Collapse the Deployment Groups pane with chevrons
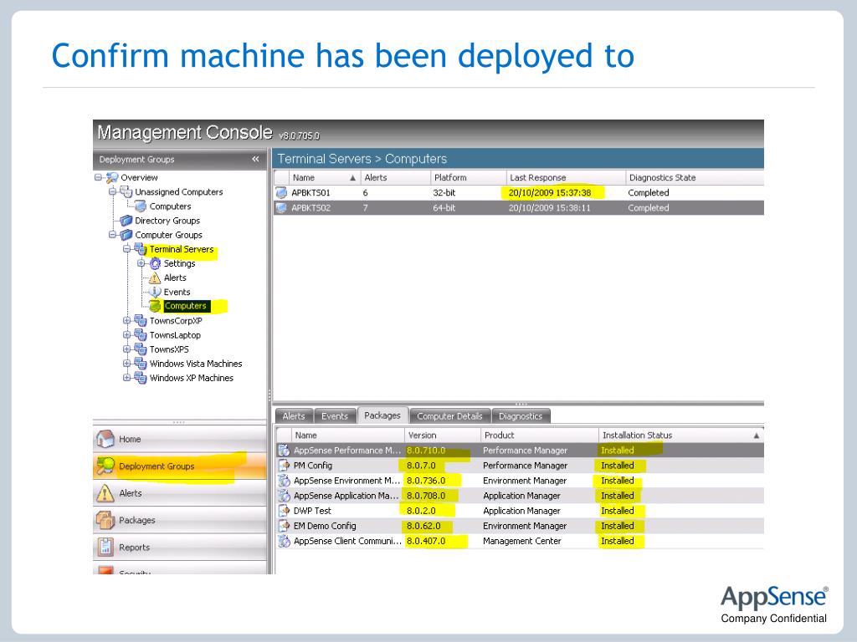 [255, 159]
